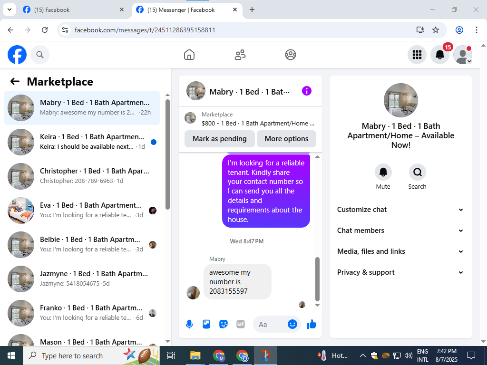
Task: Open Chrome profile icon
Action: click(x=459, y=30)
